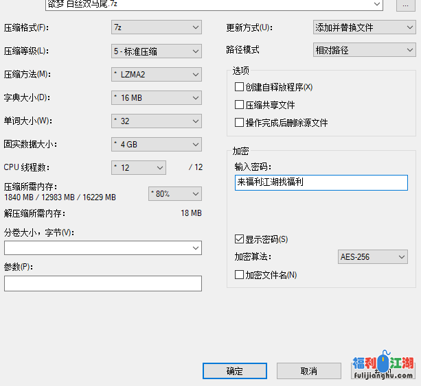This screenshot has height=386, width=421.
Task: Click the browse "..." button for archive path
Action: click(x=407, y=5)
